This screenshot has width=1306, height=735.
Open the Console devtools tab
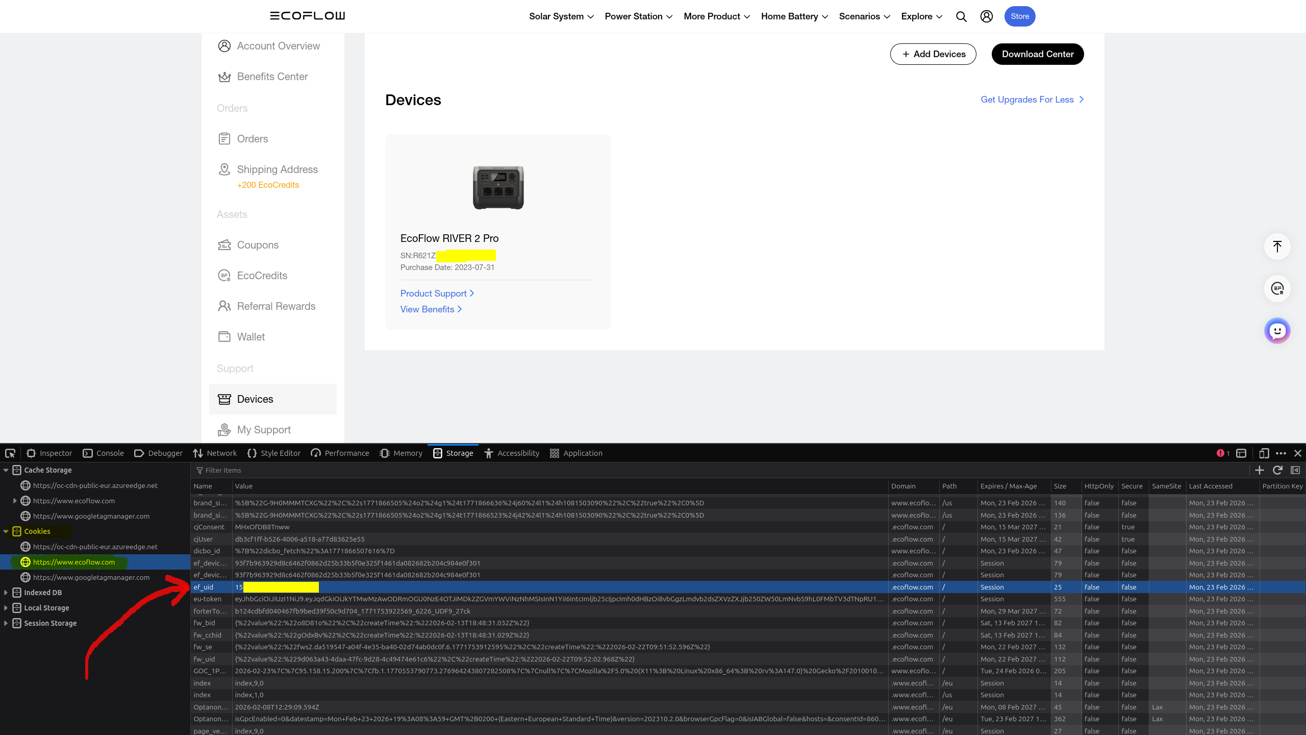104,453
